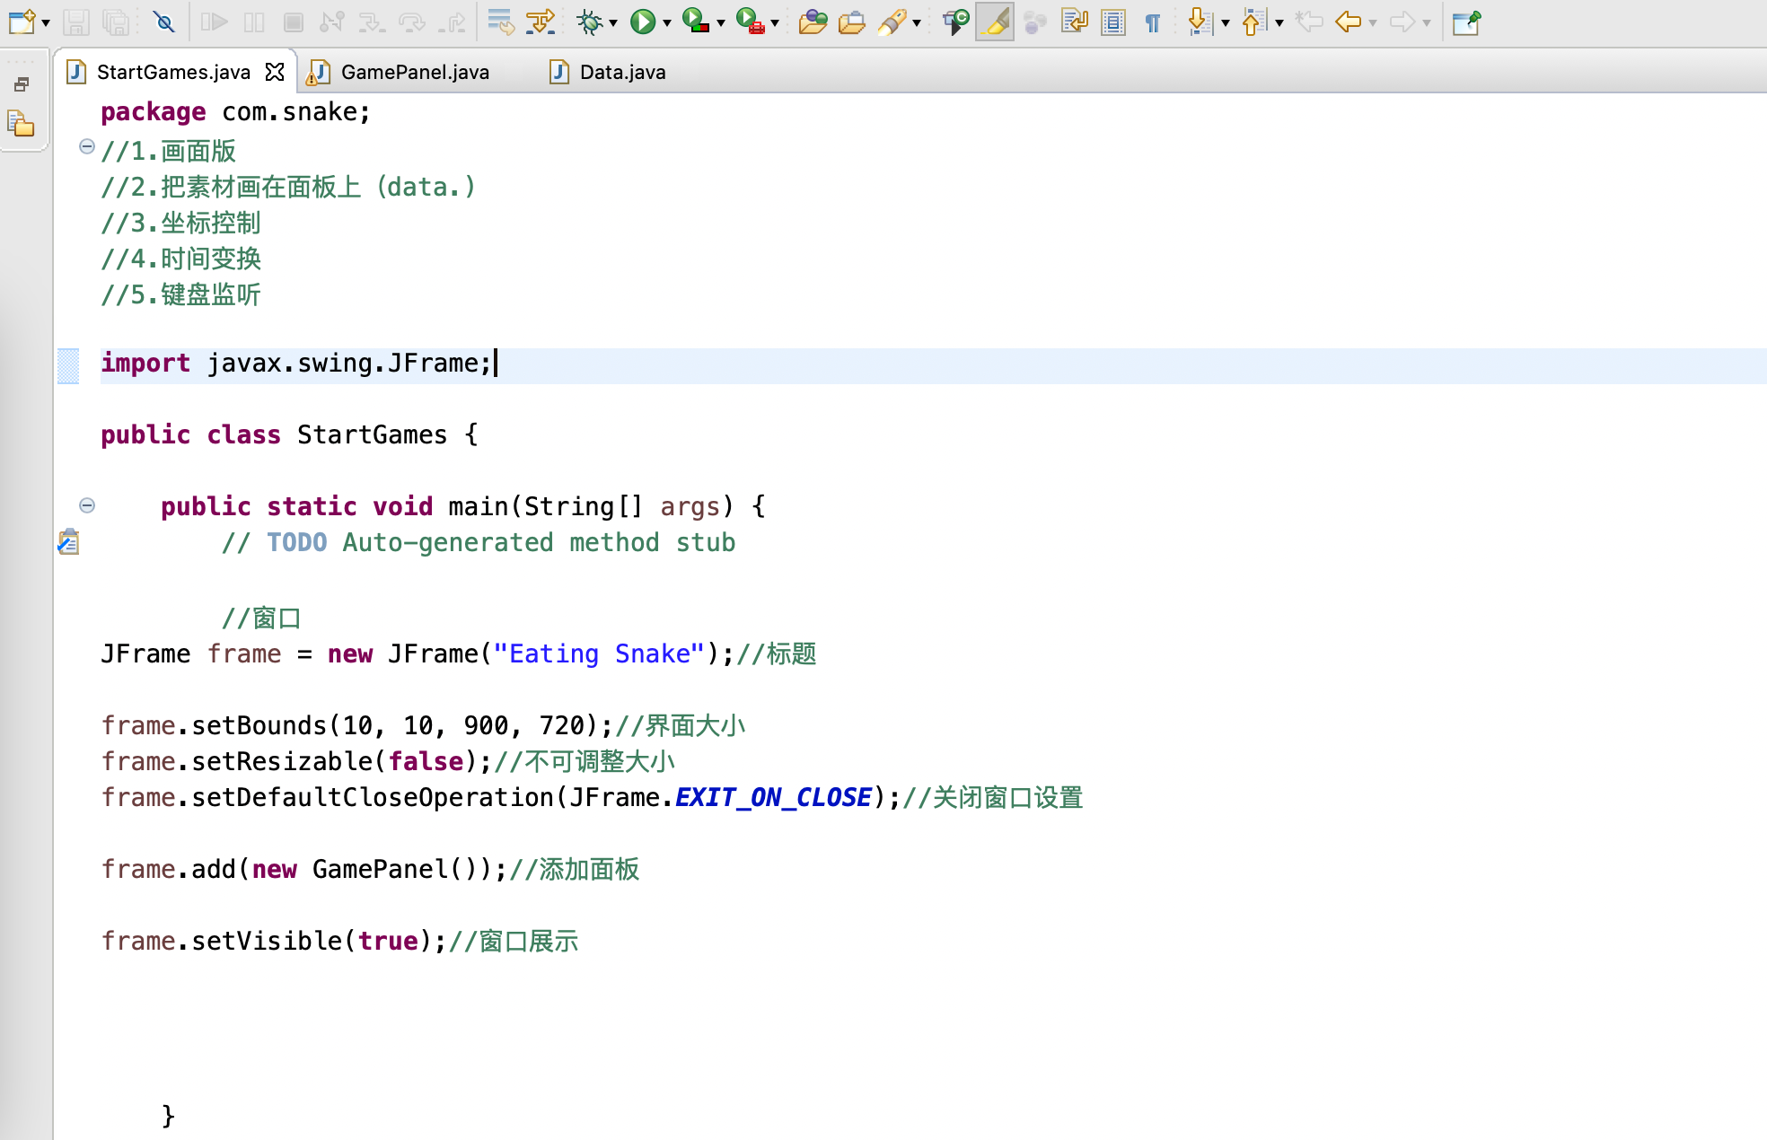Open the External Tools dropdown arrow

coord(775,23)
